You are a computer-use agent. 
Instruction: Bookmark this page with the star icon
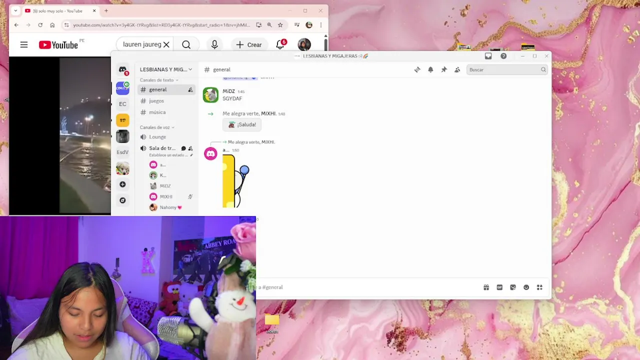point(280,25)
